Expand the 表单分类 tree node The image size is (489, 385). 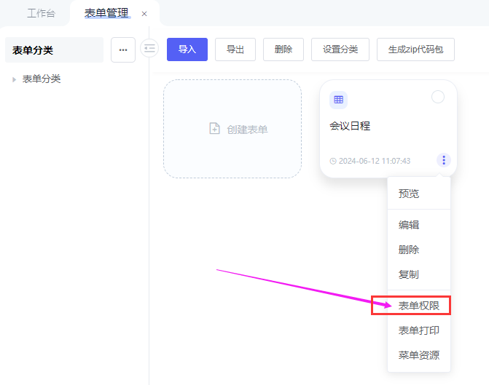pyautogui.click(x=14, y=79)
